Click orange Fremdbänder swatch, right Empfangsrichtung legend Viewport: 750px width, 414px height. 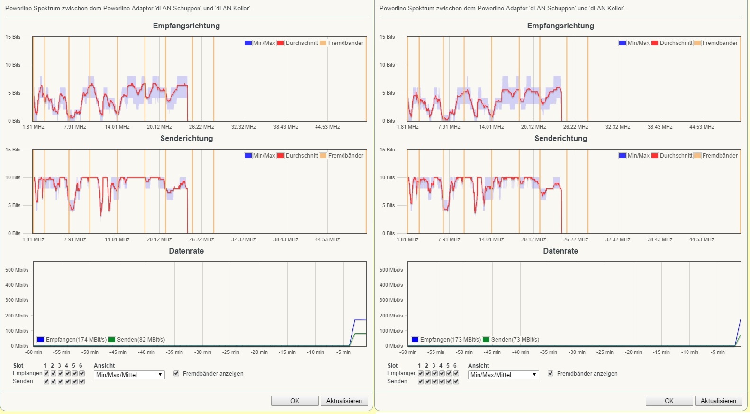(x=697, y=43)
